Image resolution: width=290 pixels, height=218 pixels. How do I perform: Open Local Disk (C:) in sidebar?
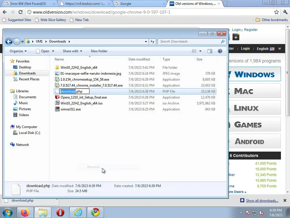(26, 133)
